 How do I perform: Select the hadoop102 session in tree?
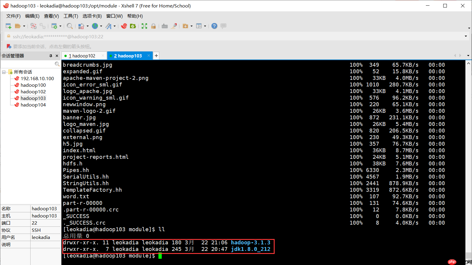(x=33, y=92)
